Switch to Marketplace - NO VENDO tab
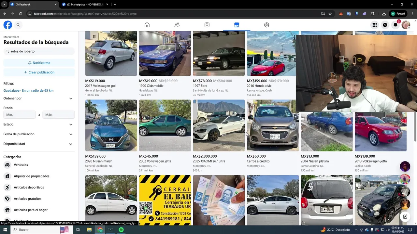 point(85,5)
